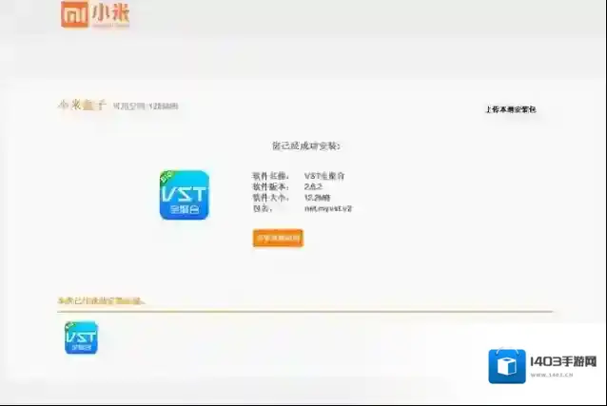Image resolution: width=607 pixels, height=406 pixels.
Task: Select the software size value text
Action: 317,198
